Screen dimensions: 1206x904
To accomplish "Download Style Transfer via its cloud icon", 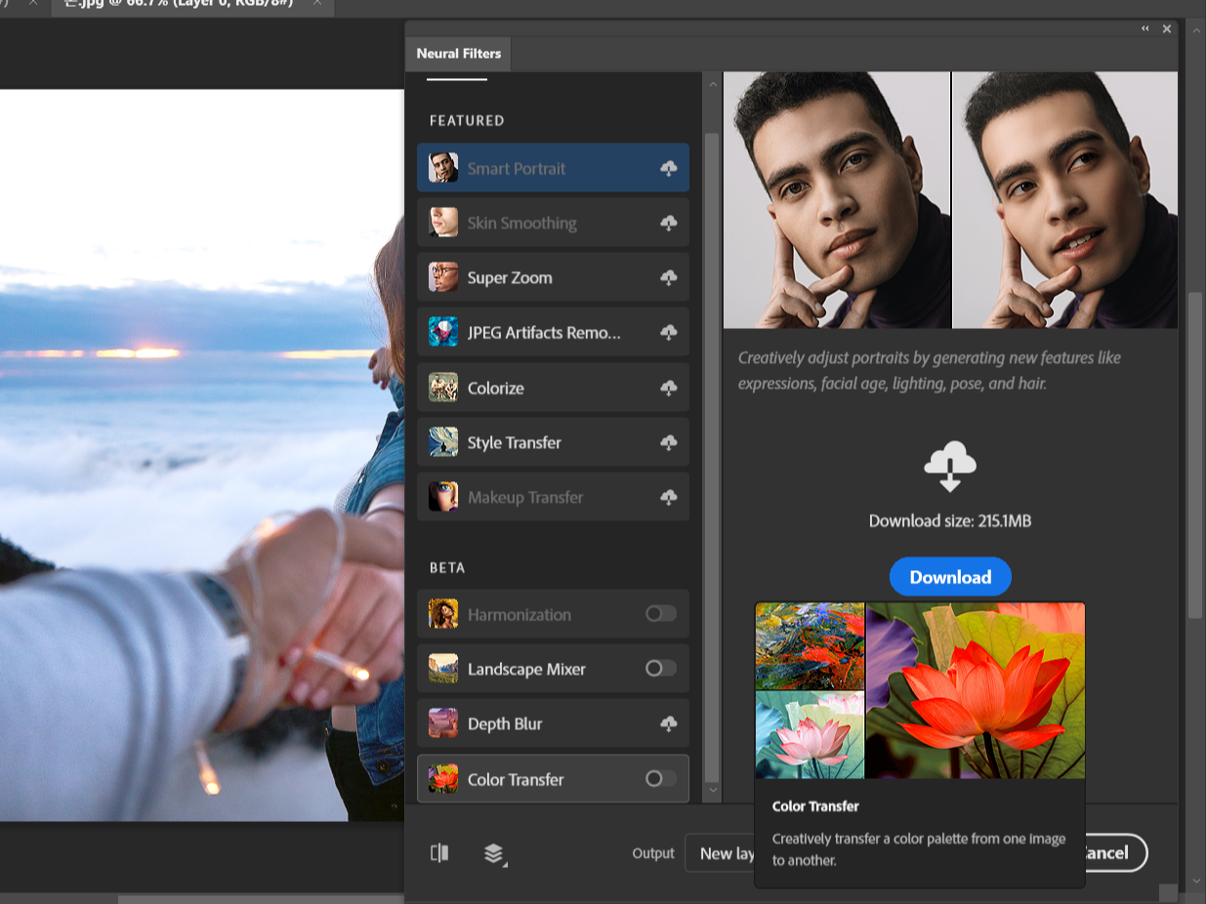I will 669,443.
